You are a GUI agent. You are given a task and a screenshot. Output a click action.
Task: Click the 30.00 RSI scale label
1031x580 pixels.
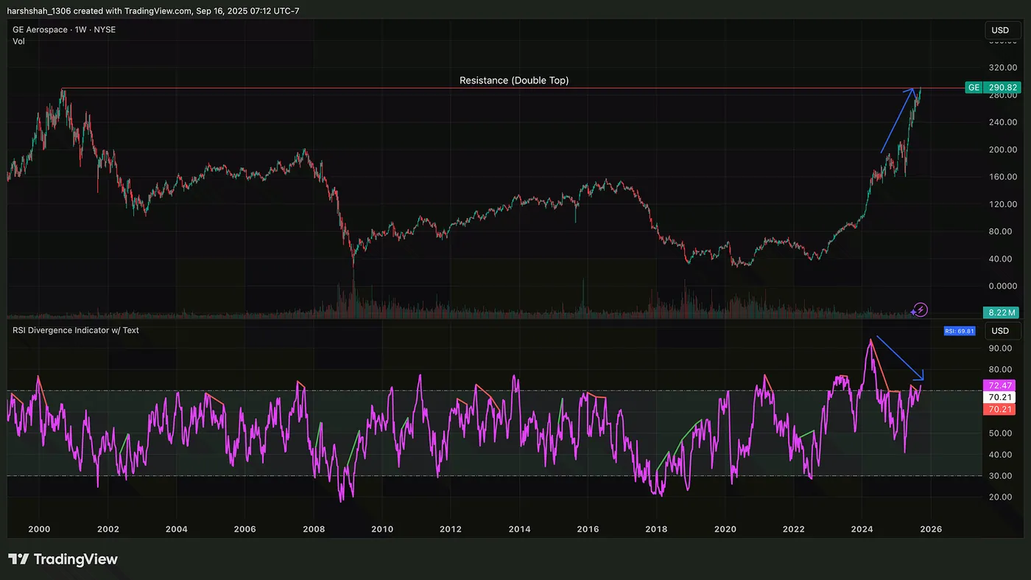click(1000, 476)
